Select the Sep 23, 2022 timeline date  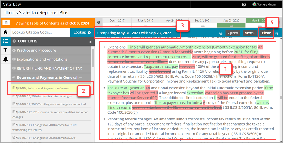click(231, 21)
